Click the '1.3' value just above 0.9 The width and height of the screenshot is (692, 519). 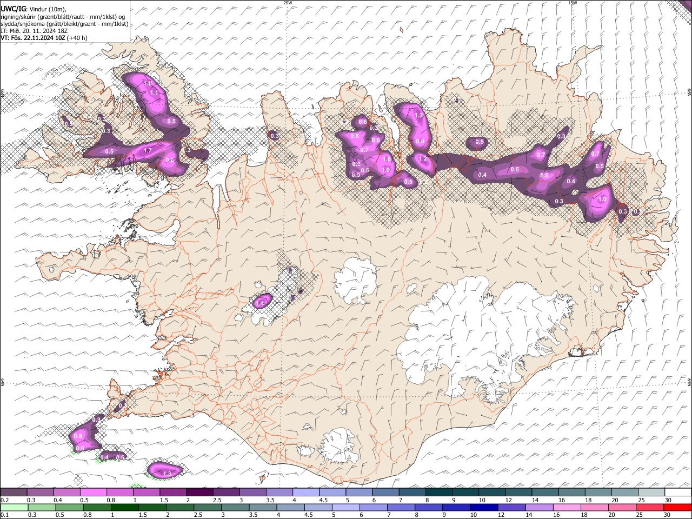(418, 115)
